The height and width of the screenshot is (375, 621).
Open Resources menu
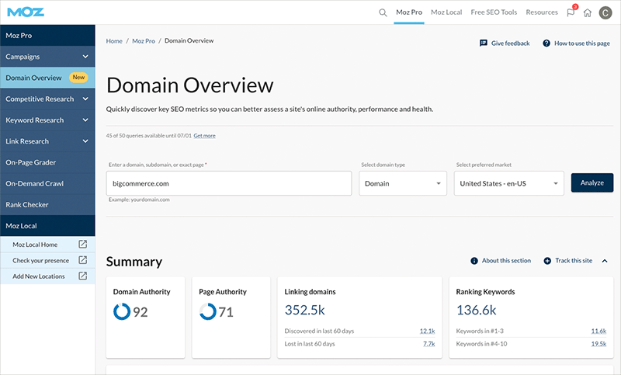tap(542, 12)
